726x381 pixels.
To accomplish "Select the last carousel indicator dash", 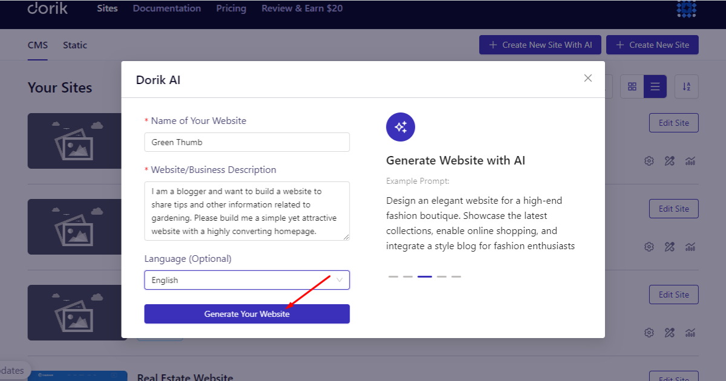I will tap(456, 276).
